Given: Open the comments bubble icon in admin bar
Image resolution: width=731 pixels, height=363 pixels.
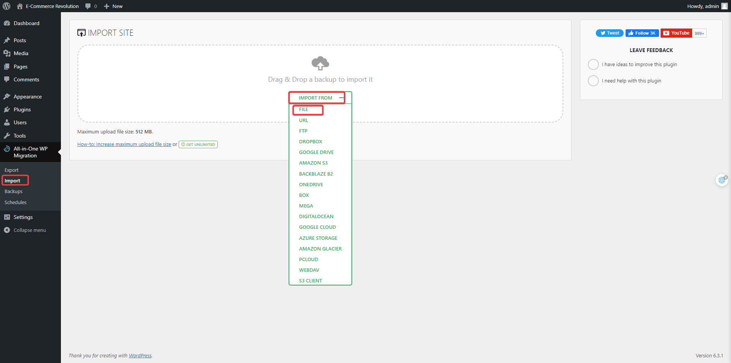Looking at the screenshot, I should click(88, 6).
